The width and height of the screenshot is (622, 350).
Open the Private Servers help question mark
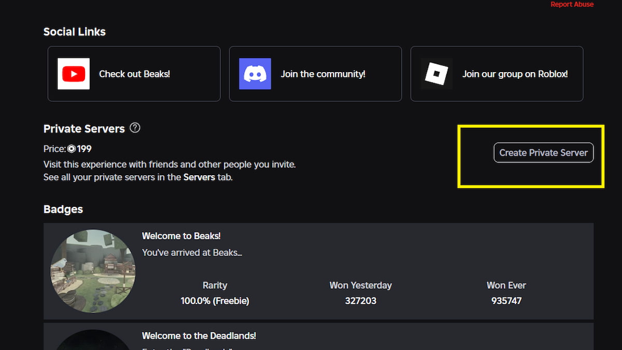[135, 128]
